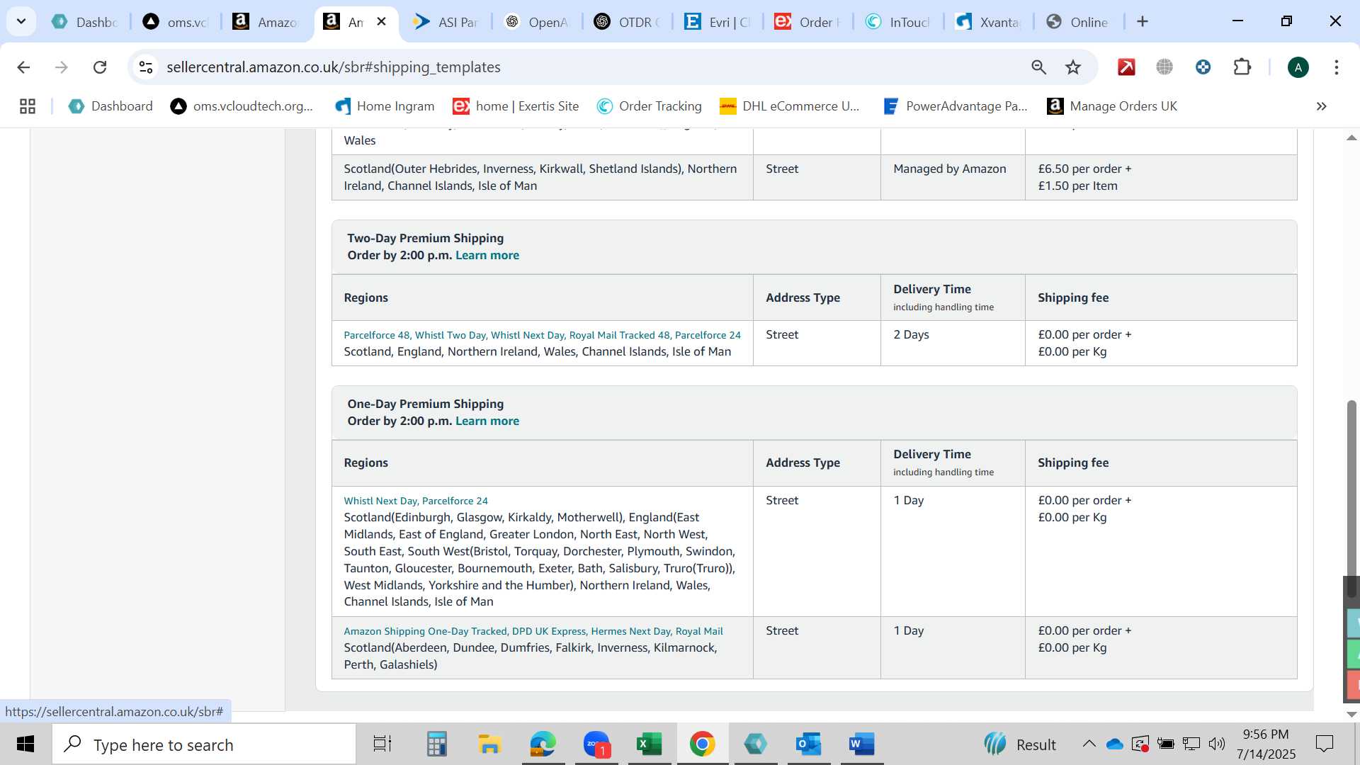Viewport: 1360px width, 765px height.
Task: Click Learn more under One-Day Premium Shipping
Action: [487, 421]
